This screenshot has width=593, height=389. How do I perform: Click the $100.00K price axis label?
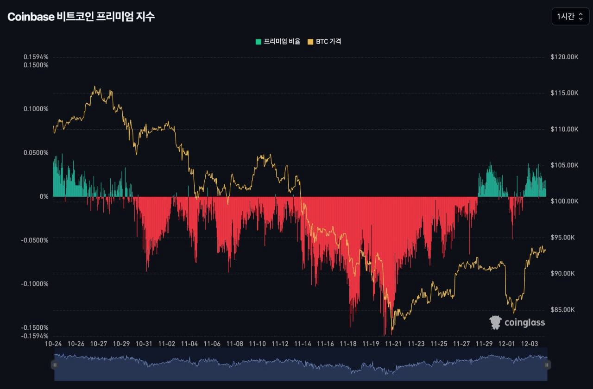click(565, 201)
